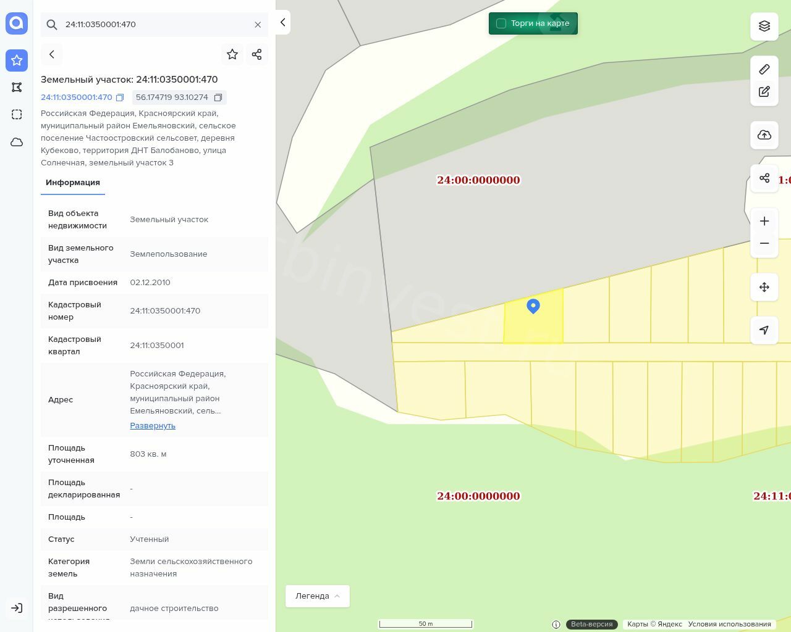This screenshot has width=791, height=632.
Task: Copy the cadastral number 24:11:0350001:470
Action: point(120,98)
